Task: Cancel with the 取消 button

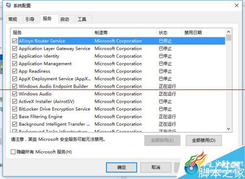Action: tap(156, 167)
